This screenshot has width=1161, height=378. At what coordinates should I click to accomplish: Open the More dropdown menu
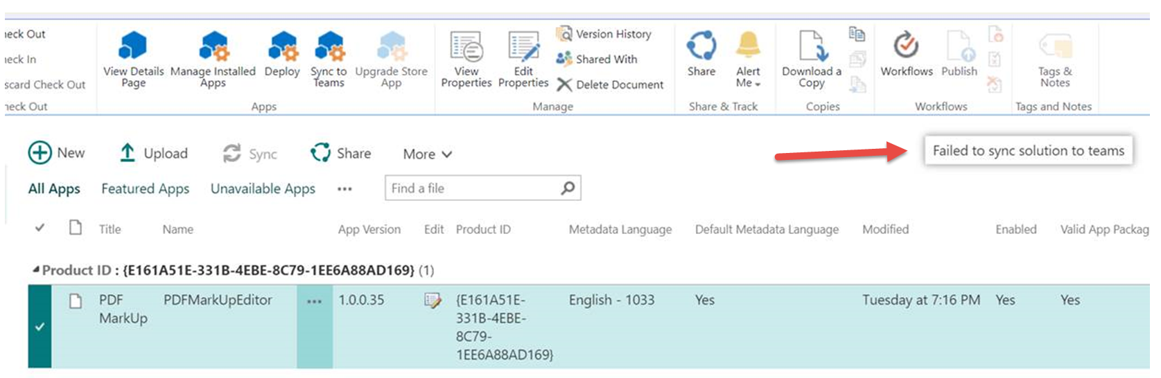coord(427,154)
